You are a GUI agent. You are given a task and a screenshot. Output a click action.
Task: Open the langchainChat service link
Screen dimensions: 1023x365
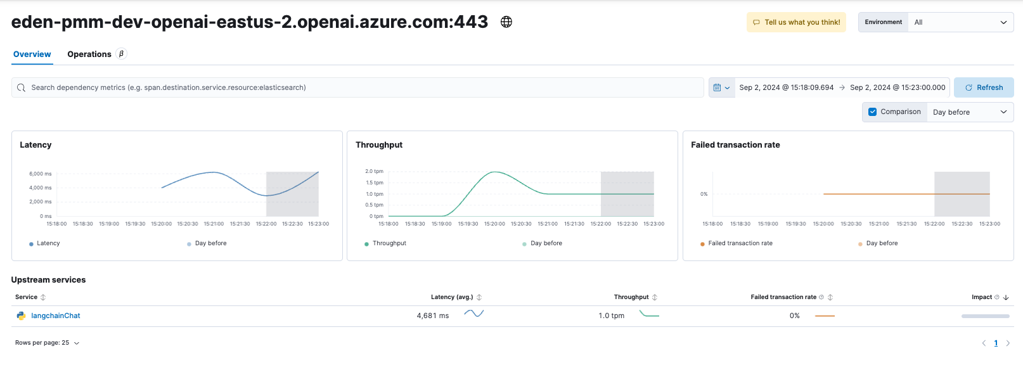56,316
